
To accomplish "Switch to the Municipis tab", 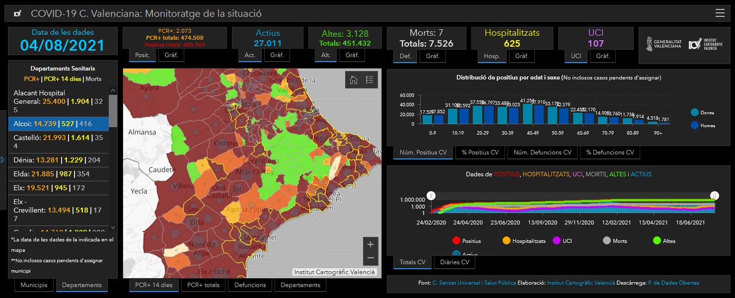I will [34, 285].
